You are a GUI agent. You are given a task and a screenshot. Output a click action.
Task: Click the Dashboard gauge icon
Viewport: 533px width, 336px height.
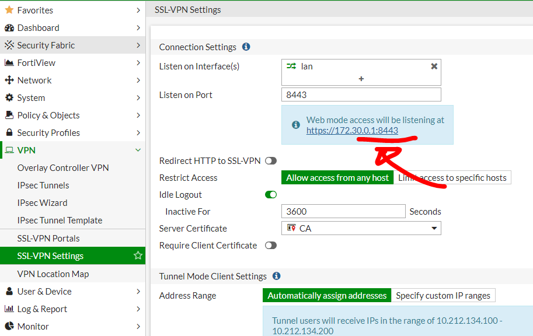pyautogui.click(x=9, y=27)
